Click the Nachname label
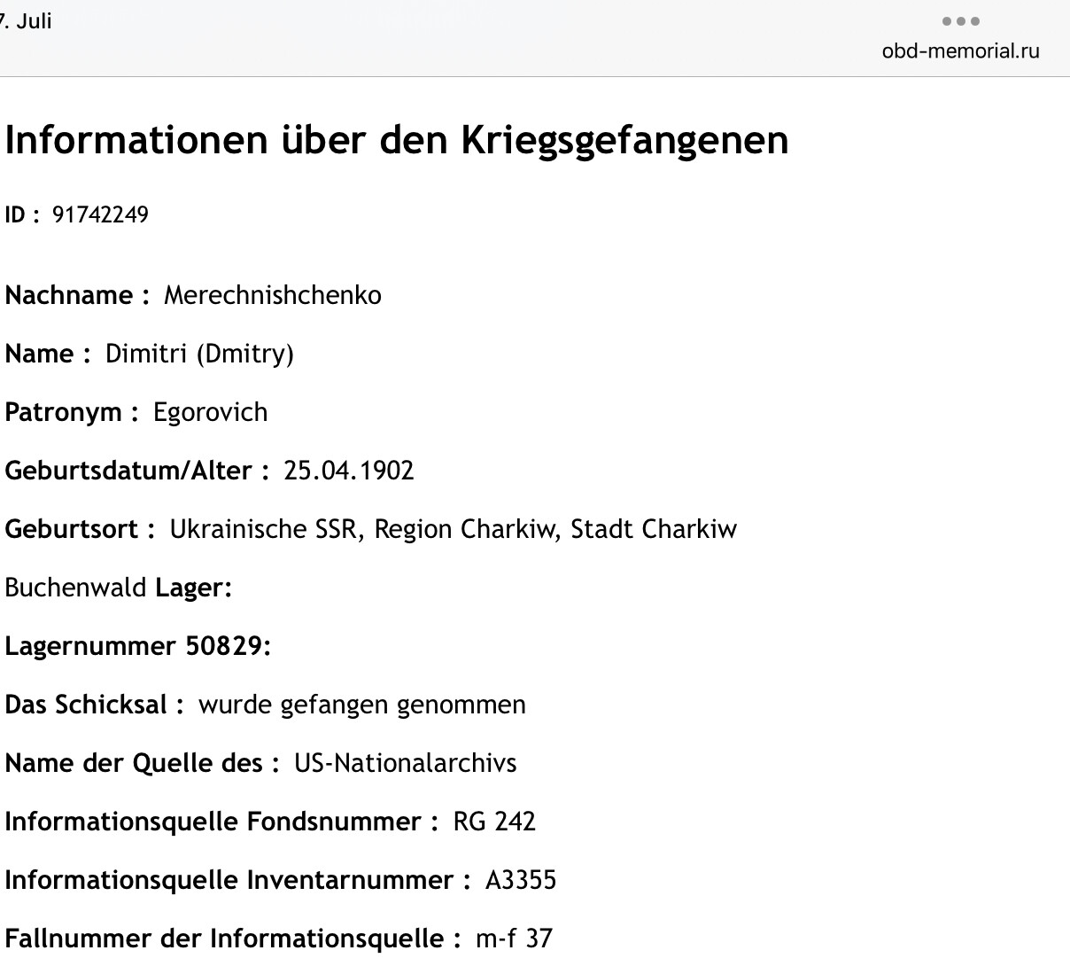Image resolution: width=1070 pixels, height=958 pixels. (x=77, y=295)
